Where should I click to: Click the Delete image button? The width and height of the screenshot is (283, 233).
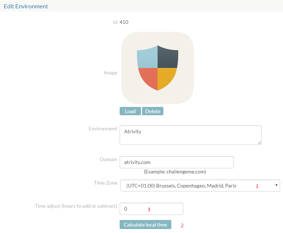(x=153, y=111)
